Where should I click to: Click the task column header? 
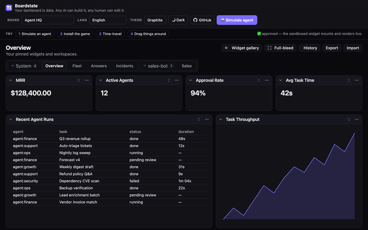click(63, 131)
